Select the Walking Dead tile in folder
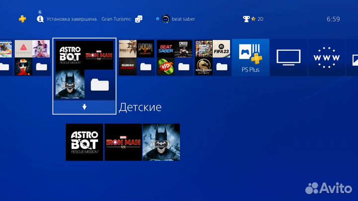The image size is (358, 201). pyautogui.click(x=128, y=67)
